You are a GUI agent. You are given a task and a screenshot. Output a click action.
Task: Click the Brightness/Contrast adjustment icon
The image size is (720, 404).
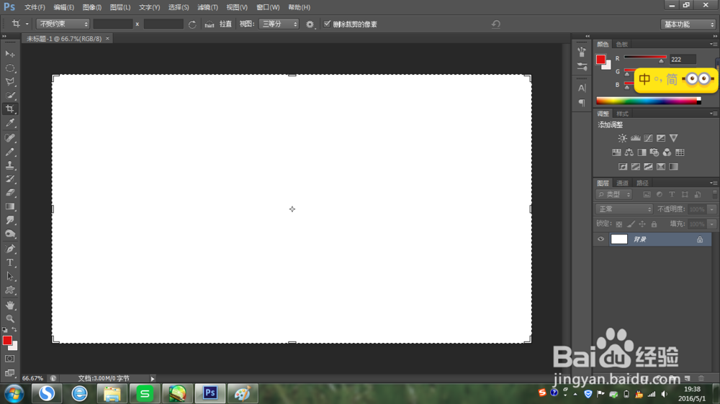click(622, 138)
